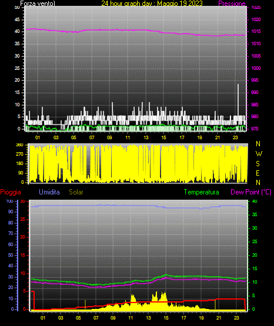
Task: Click the white 25 on wind speed axis
Action: point(17,68)
